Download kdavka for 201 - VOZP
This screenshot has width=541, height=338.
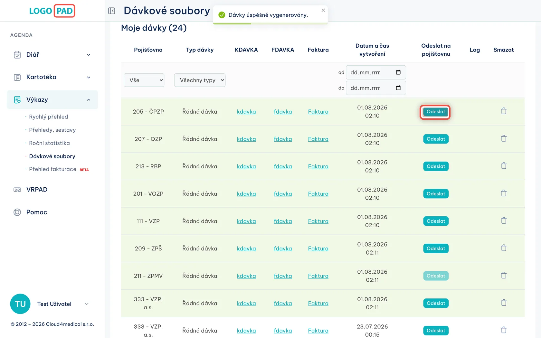click(x=246, y=194)
